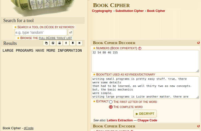Download the results with the download icon
This screenshot has width=201, height=131.
point(66,43)
